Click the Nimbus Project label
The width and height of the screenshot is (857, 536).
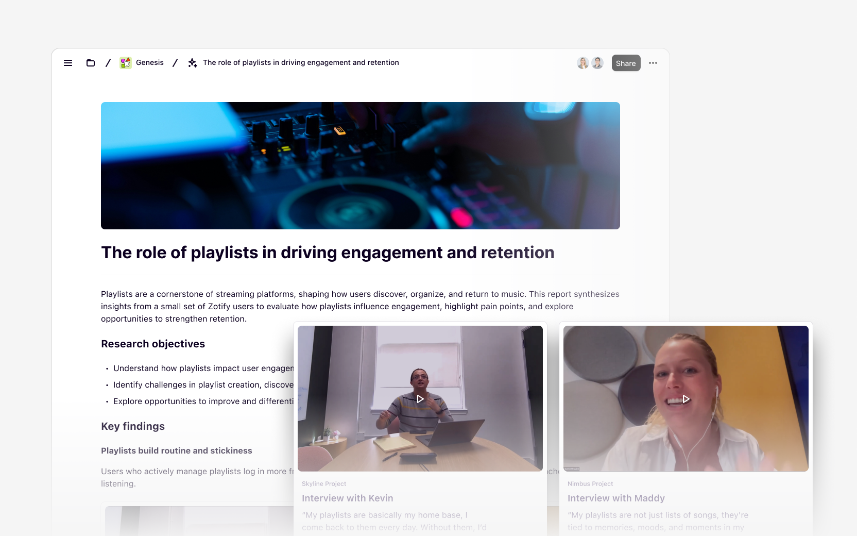click(x=590, y=484)
